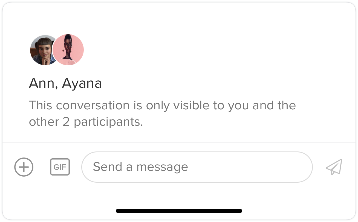This screenshot has height=222, width=358.
Task: Open the GIF picker
Action: [60, 167]
